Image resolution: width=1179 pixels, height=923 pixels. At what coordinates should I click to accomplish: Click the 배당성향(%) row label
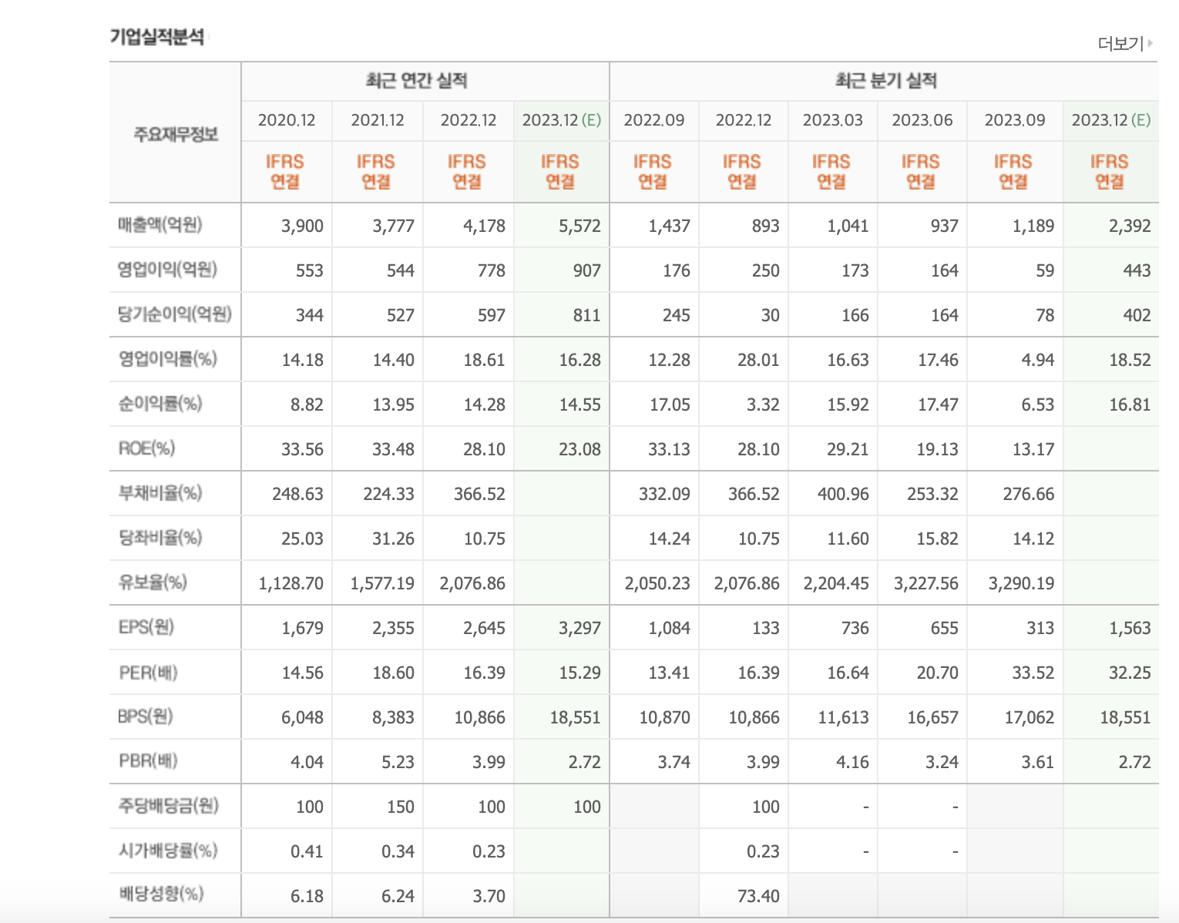[161, 894]
